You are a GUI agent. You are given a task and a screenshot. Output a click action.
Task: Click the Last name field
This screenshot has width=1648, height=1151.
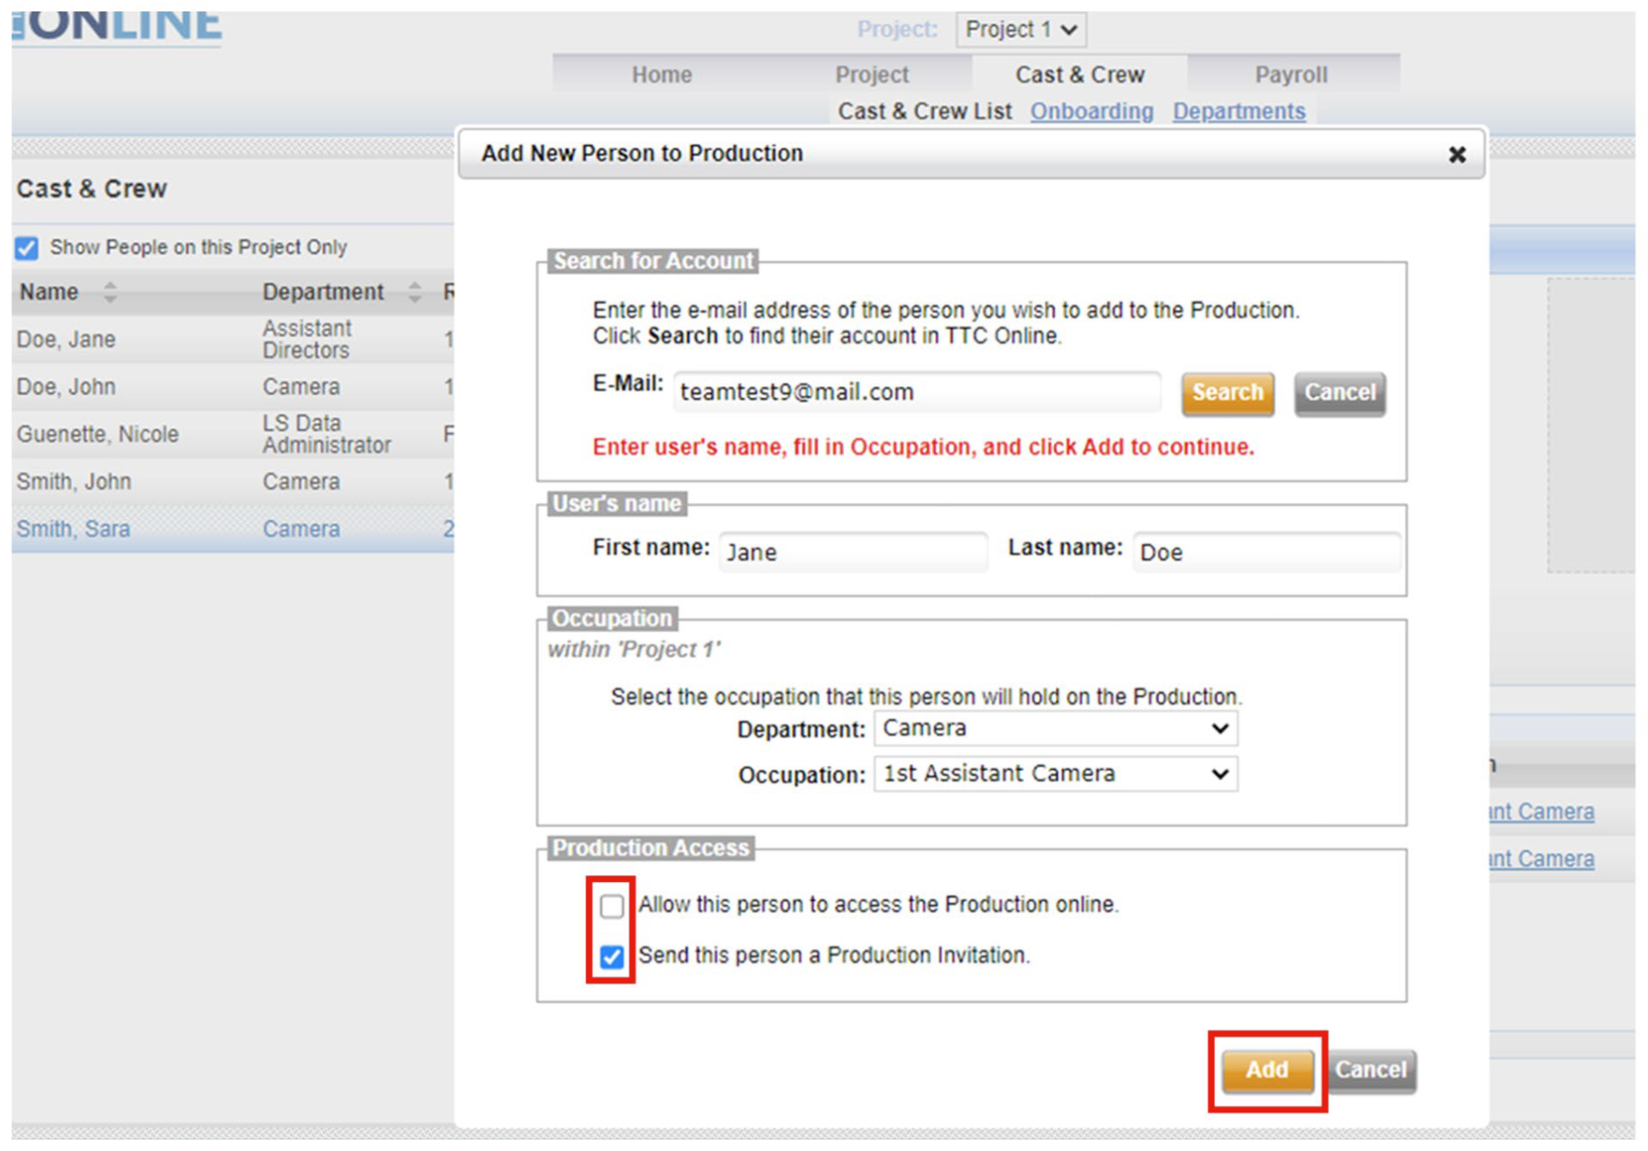[x=1266, y=552]
